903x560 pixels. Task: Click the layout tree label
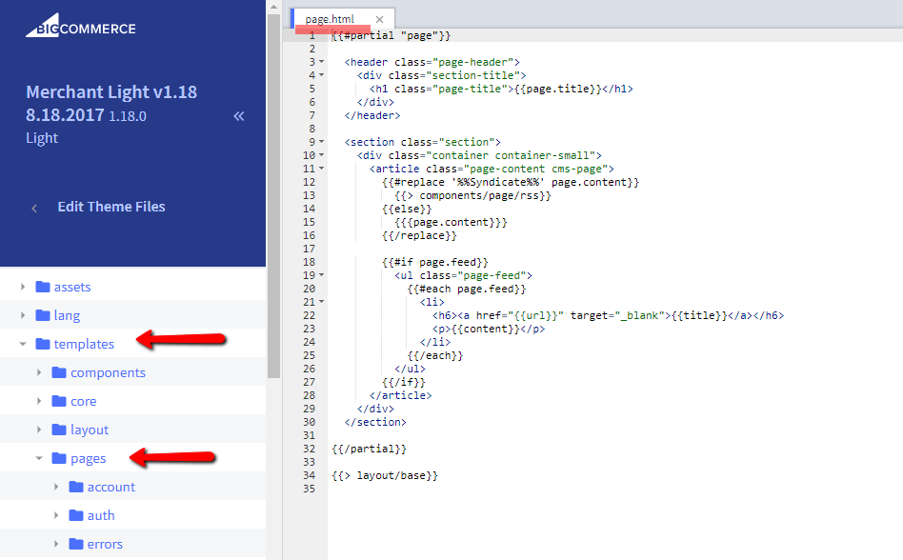(90, 430)
